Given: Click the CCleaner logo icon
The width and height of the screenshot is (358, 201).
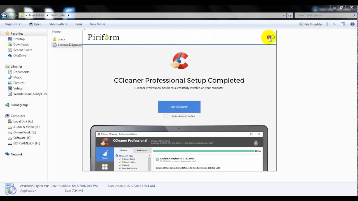Looking at the screenshot, I should [x=179, y=61].
